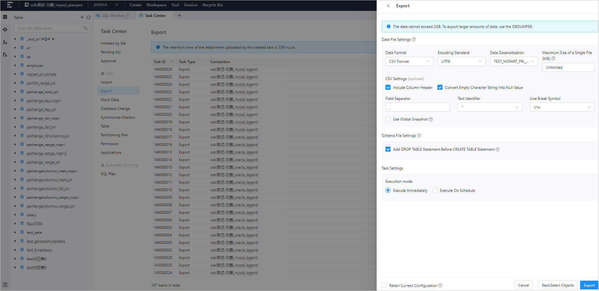Click the Data File Settings help icon

(x=414, y=39)
